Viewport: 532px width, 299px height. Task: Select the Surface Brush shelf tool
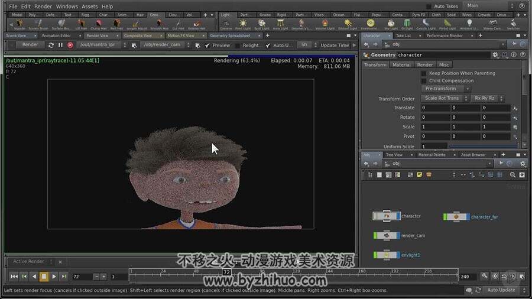coord(60,24)
